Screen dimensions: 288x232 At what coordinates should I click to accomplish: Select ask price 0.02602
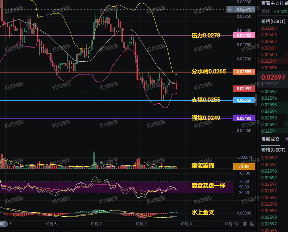(269, 41)
